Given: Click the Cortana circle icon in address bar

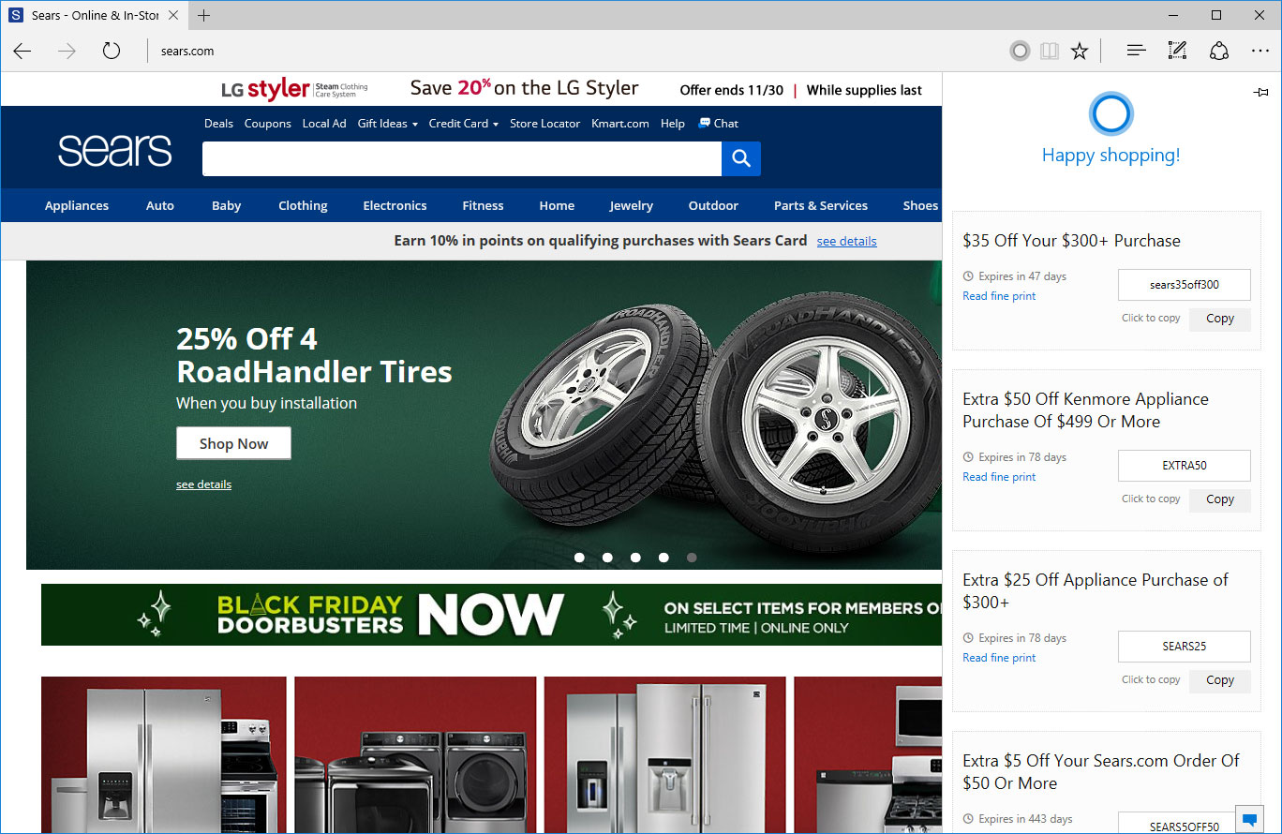Looking at the screenshot, I should [1020, 51].
